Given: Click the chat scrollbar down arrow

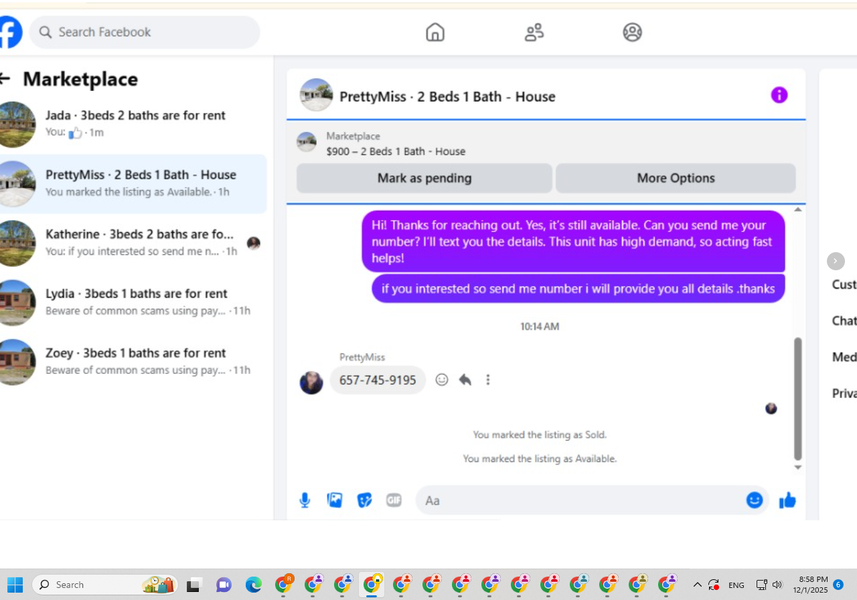Looking at the screenshot, I should click(x=797, y=468).
